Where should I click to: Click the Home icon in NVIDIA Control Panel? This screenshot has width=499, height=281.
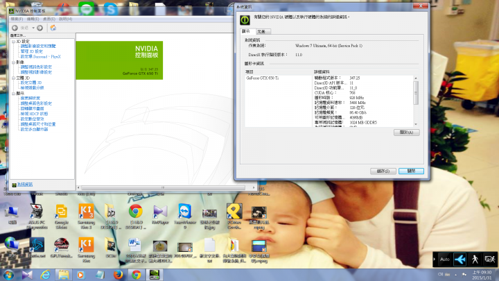click(x=53, y=28)
